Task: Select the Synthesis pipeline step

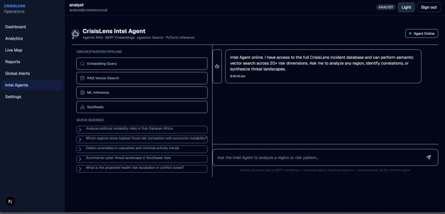Action: click(x=142, y=107)
